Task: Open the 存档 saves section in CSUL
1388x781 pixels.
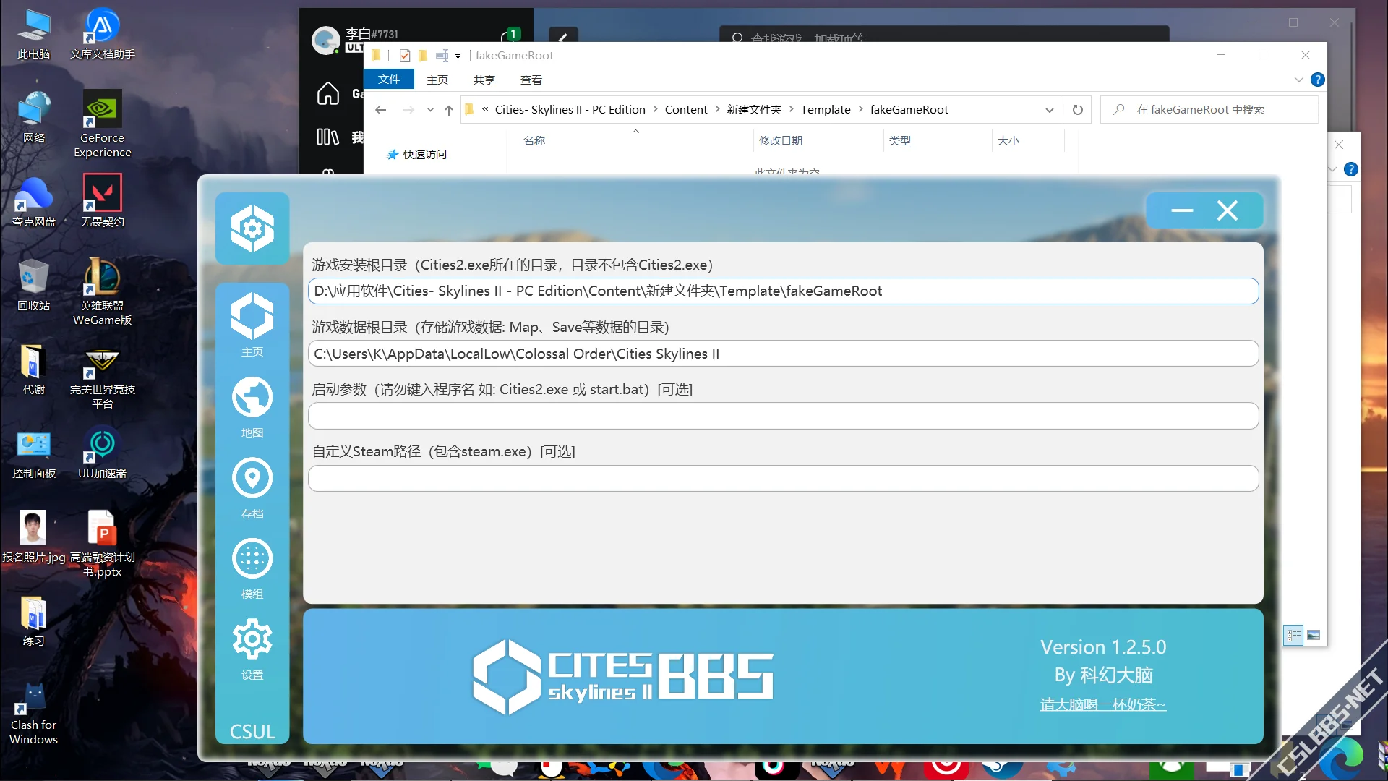Action: coord(252,488)
